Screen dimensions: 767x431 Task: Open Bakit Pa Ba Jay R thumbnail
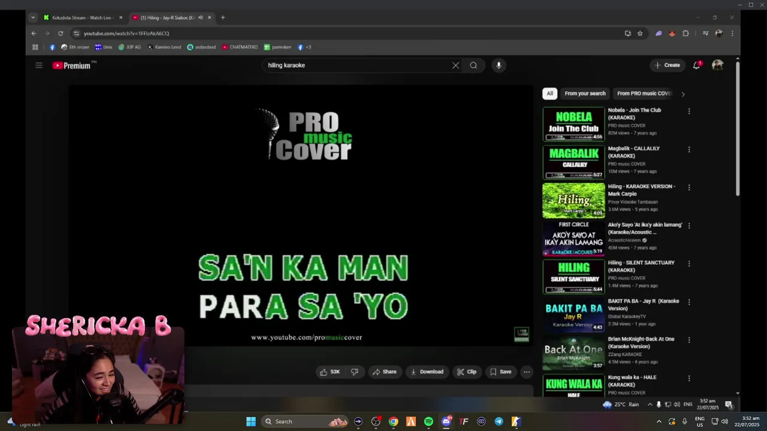(573, 315)
